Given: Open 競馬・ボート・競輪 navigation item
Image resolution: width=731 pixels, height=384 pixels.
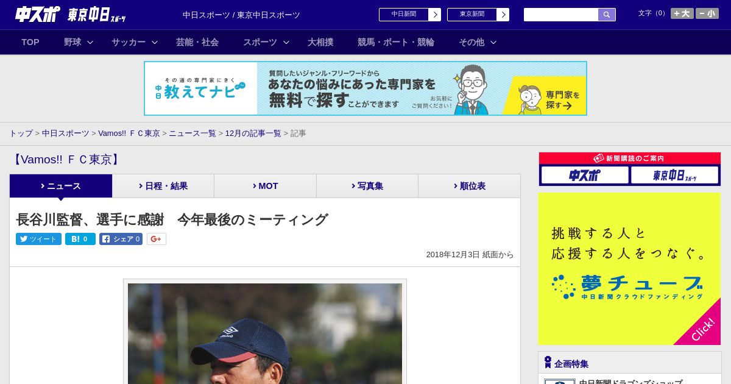Looking at the screenshot, I should click(x=396, y=42).
